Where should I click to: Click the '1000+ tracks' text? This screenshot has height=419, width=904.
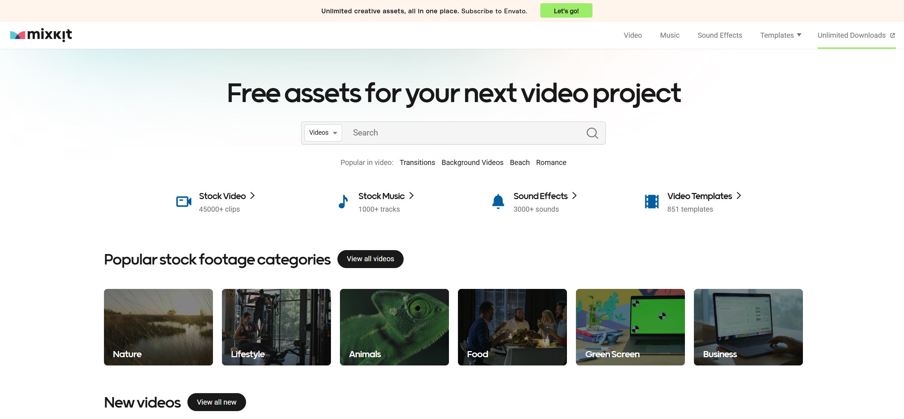click(x=379, y=209)
